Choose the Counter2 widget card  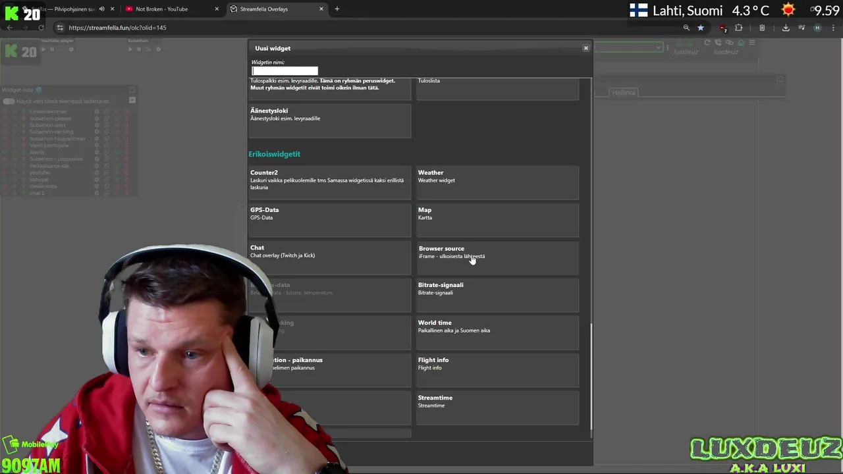point(329,182)
